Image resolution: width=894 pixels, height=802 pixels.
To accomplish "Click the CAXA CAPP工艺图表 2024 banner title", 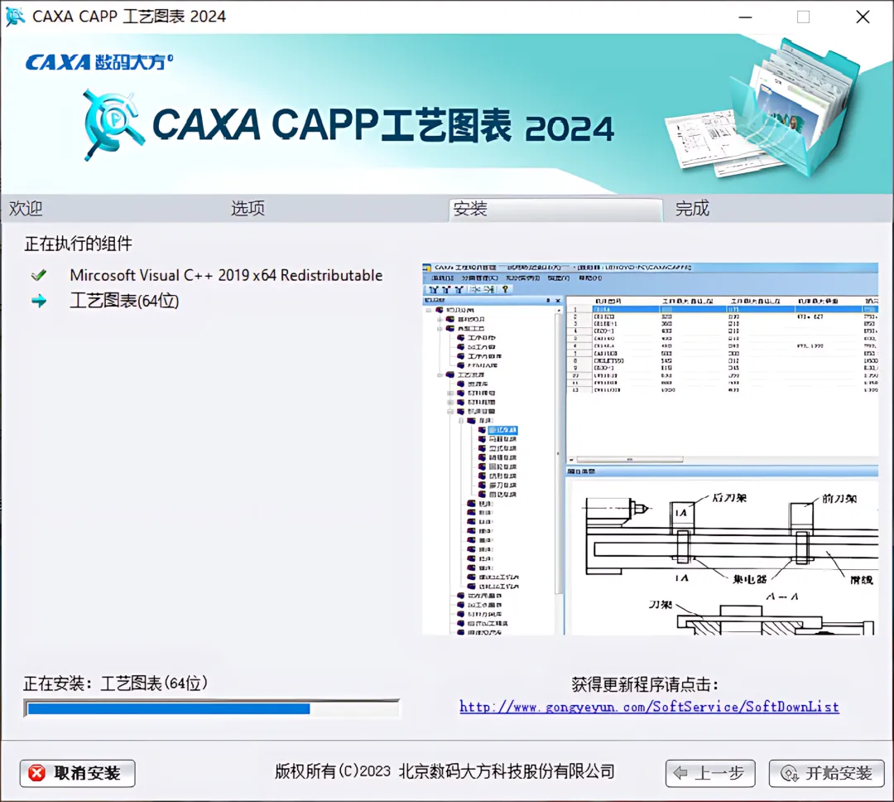I will 383,124.
